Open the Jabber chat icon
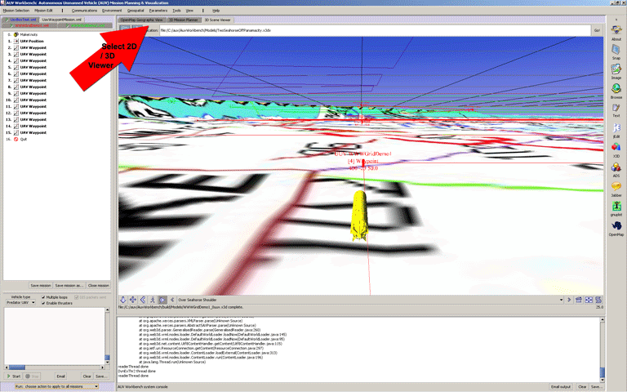Screen dimensions: 627x392 616,189
